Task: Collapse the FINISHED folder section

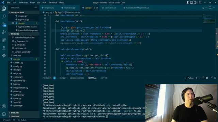Action: [24, 34]
